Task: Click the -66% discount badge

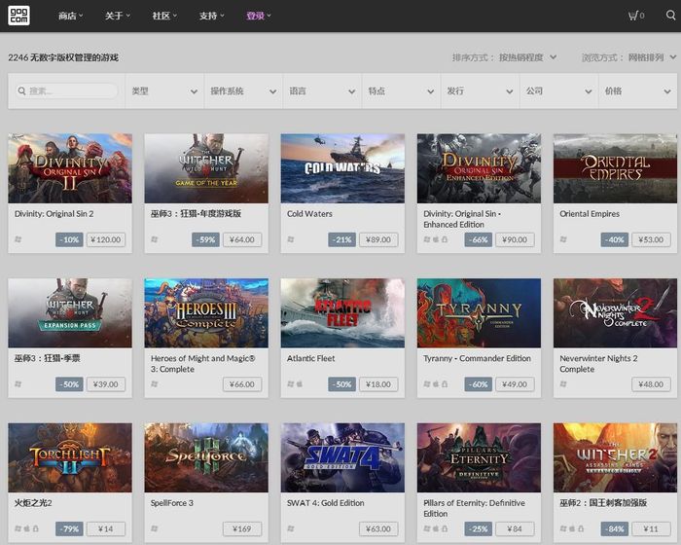Action: pos(479,239)
